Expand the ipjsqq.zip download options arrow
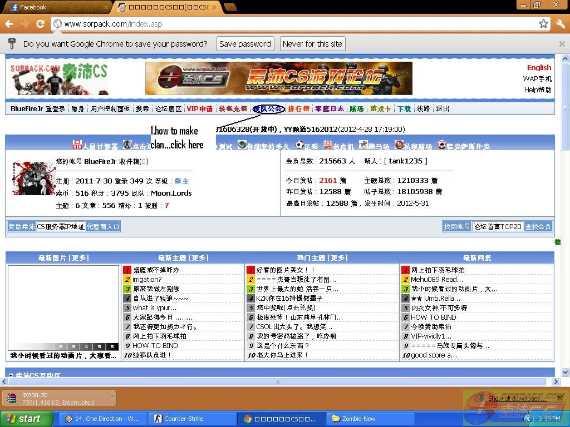The height and width of the screenshot is (427, 570). tap(112, 398)
